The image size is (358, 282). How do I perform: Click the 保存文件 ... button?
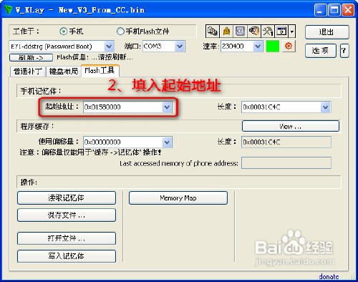pos(67,215)
